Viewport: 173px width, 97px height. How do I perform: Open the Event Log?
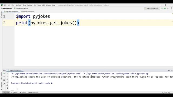click(166, 93)
